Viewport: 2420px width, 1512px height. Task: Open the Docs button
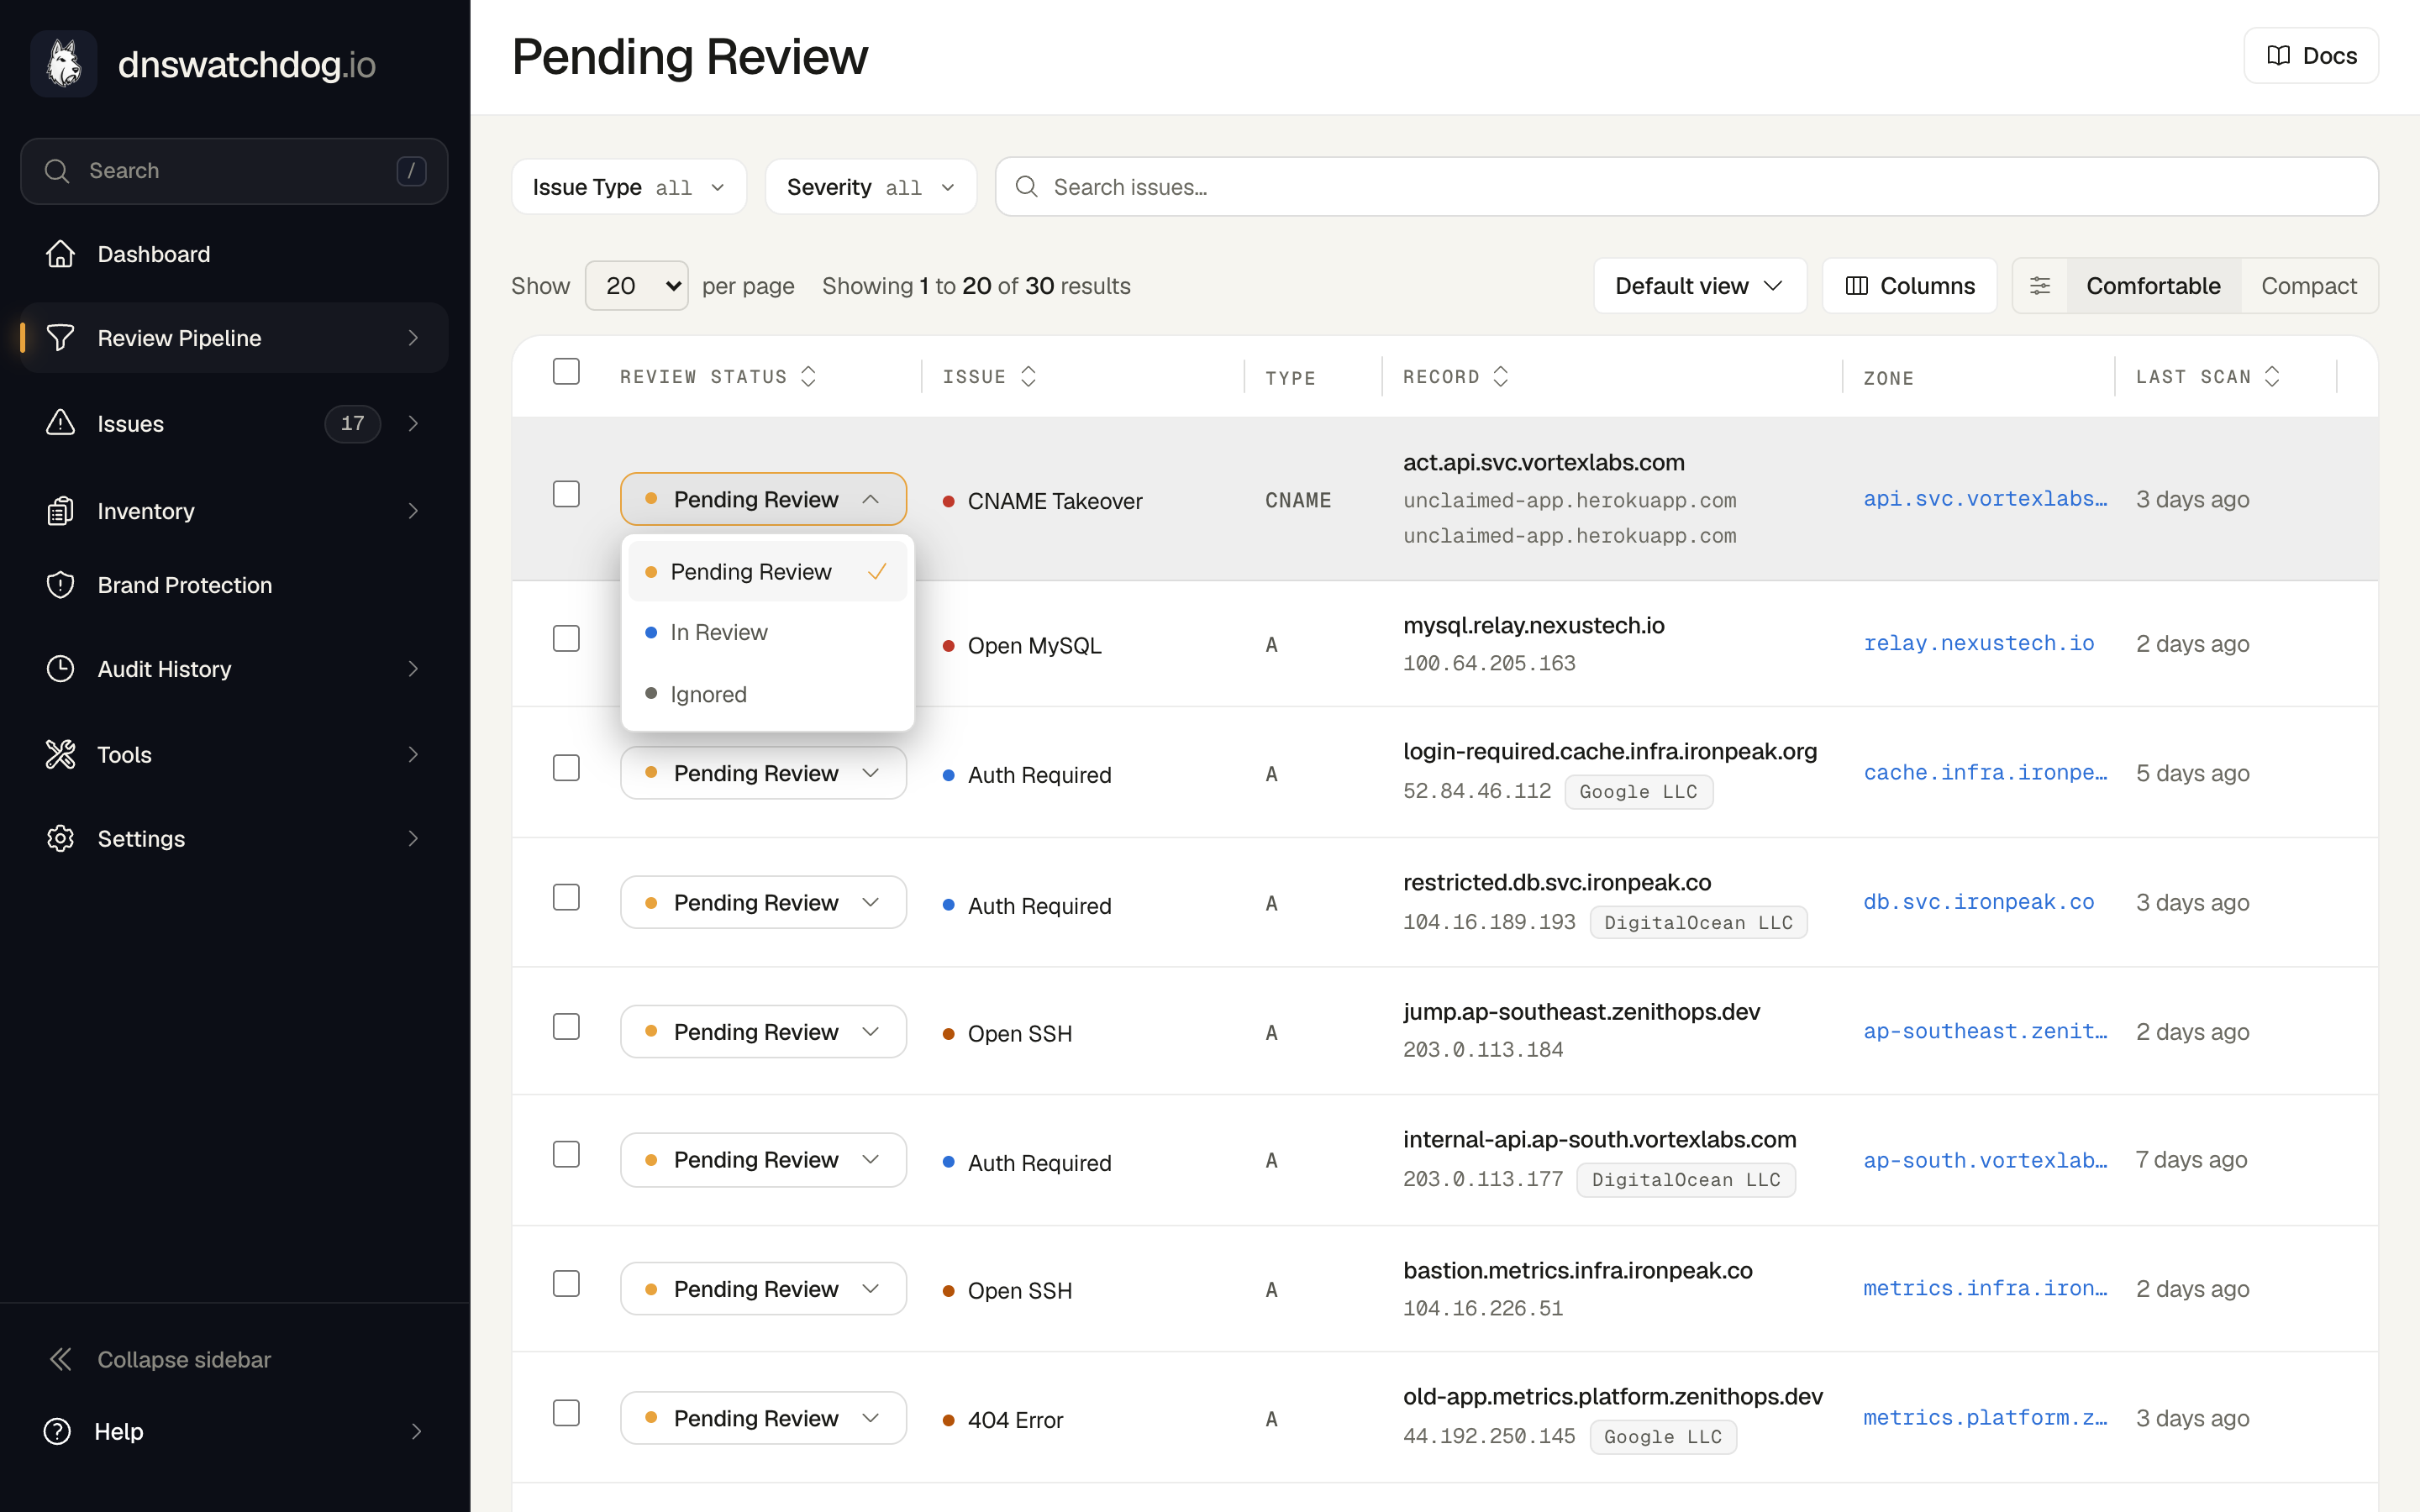tap(2311, 56)
